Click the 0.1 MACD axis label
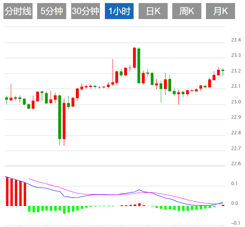This screenshot has width=245, height=227. [x=236, y=184]
